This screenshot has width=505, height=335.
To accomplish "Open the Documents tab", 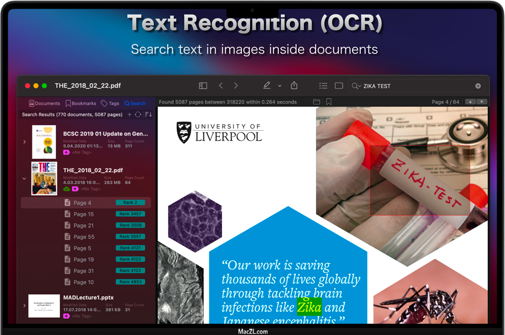I will click(45, 103).
